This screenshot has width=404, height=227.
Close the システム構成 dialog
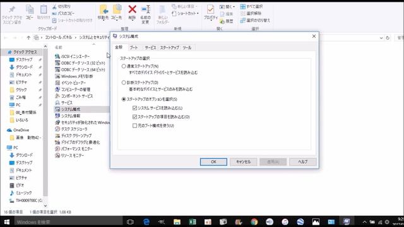coord(314,37)
